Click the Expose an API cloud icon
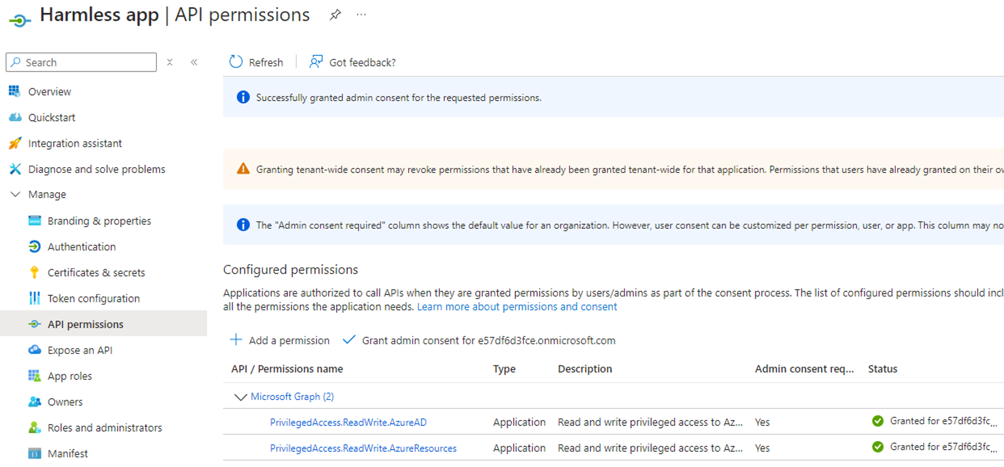Image resolution: width=1004 pixels, height=467 pixels. coord(34,350)
